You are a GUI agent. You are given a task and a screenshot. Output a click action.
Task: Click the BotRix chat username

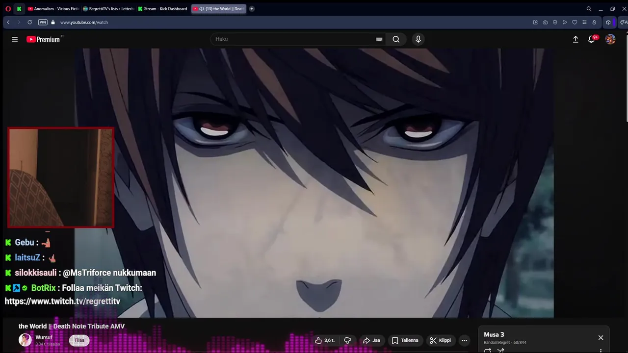[43, 288]
